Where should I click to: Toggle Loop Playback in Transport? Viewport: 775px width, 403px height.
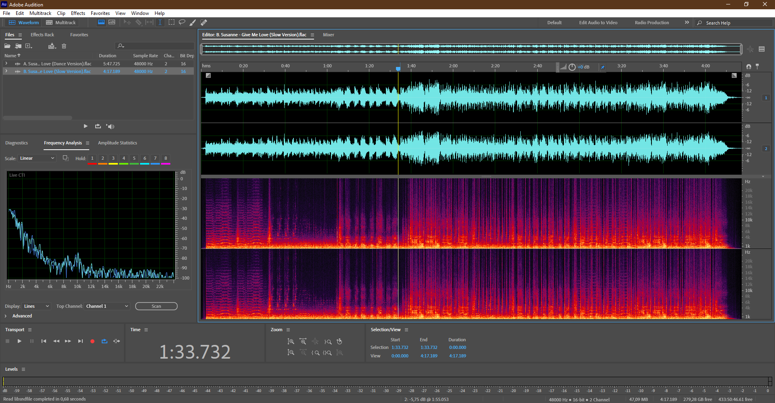tap(105, 341)
